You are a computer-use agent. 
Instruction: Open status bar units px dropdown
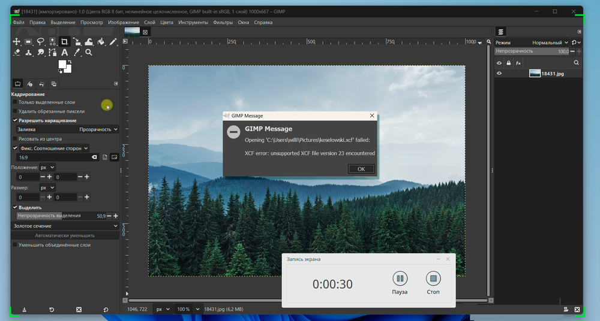pos(163,309)
